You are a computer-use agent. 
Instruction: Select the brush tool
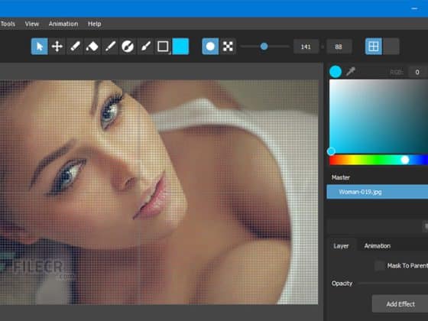tap(145, 47)
